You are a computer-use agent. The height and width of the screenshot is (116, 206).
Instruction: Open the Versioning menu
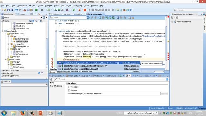[x=78, y=6]
